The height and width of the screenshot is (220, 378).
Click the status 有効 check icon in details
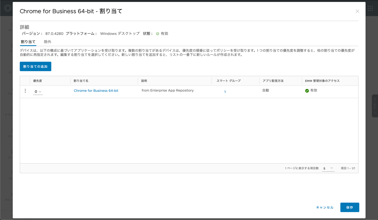(x=158, y=34)
